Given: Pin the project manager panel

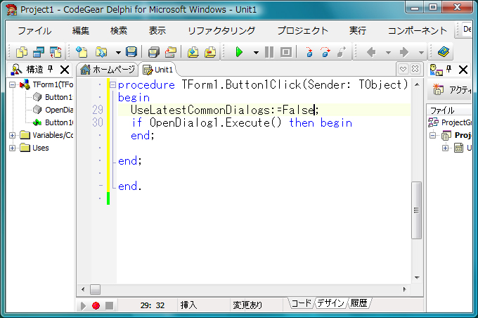Looking at the screenshot, I should click(448, 69).
